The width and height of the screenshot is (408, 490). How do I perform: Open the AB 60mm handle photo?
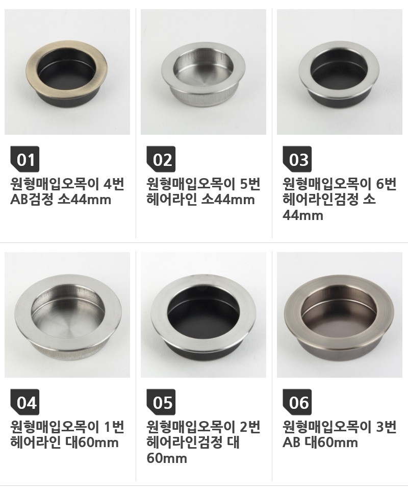(340, 315)
